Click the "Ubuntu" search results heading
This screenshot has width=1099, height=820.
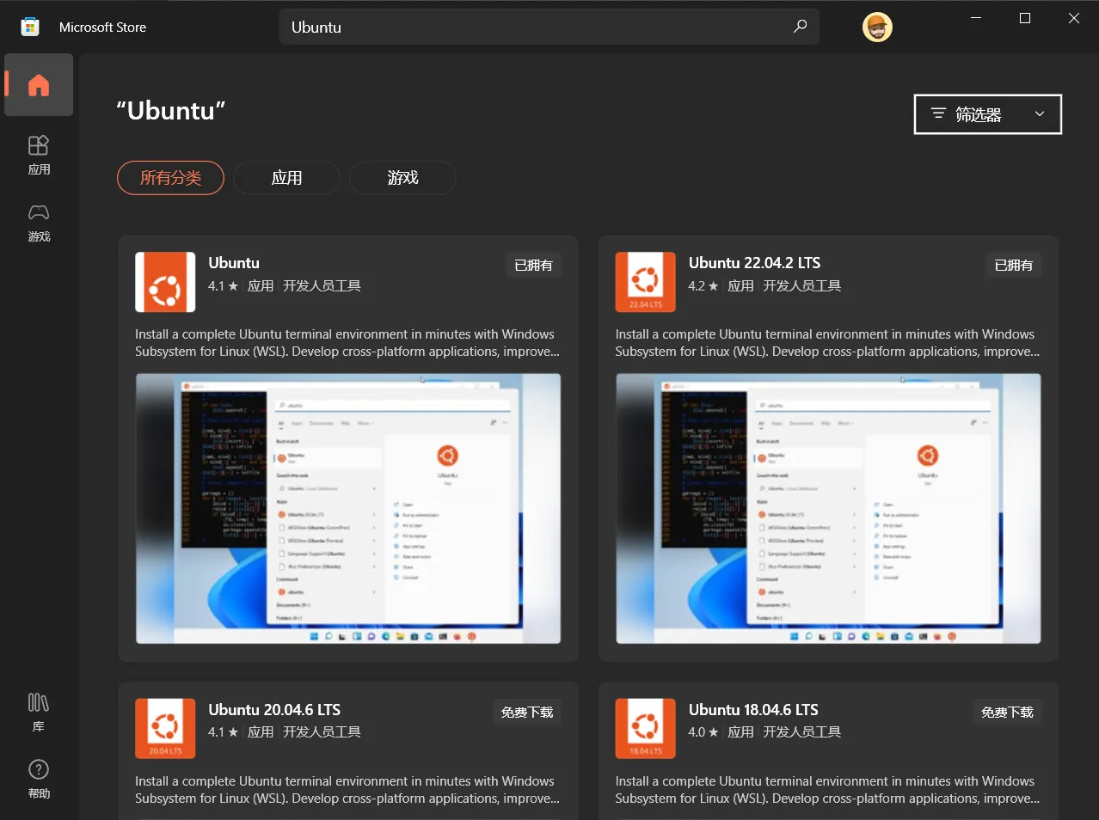coord(170,111)
